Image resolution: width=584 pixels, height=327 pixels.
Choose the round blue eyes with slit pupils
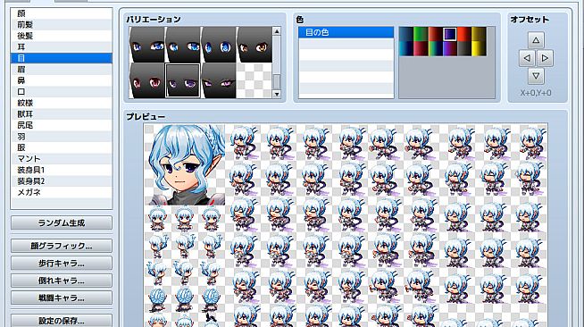point(219,45)
